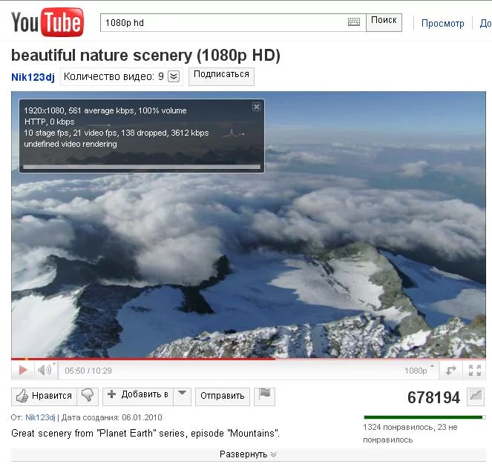The image size is (492, 464).
Task: Open the arrow dropdown beside Добавить в
Action: 182,396
